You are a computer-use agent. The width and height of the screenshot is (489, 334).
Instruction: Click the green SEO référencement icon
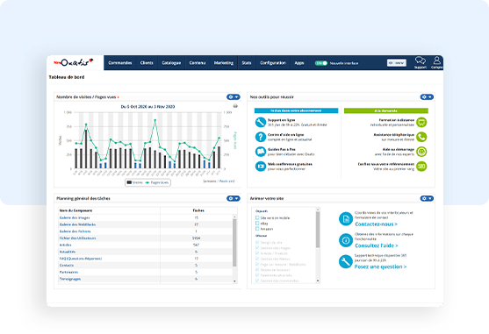point(421,167)
